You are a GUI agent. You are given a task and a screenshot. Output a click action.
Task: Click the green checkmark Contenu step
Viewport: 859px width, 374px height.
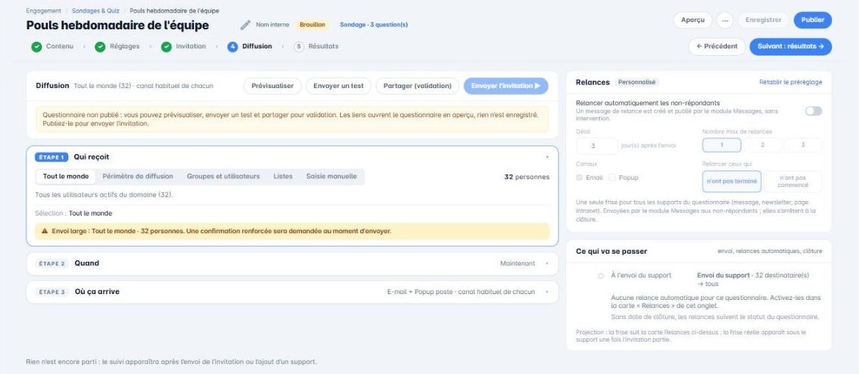37,46
